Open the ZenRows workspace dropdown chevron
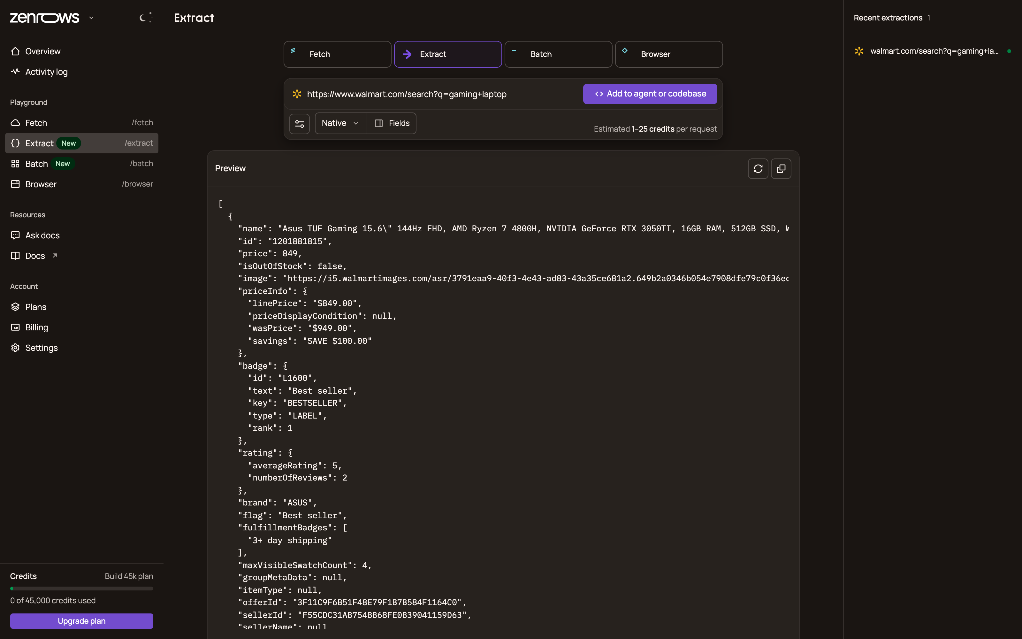Screen dimensions: 1022x639 tap(91, 18)
